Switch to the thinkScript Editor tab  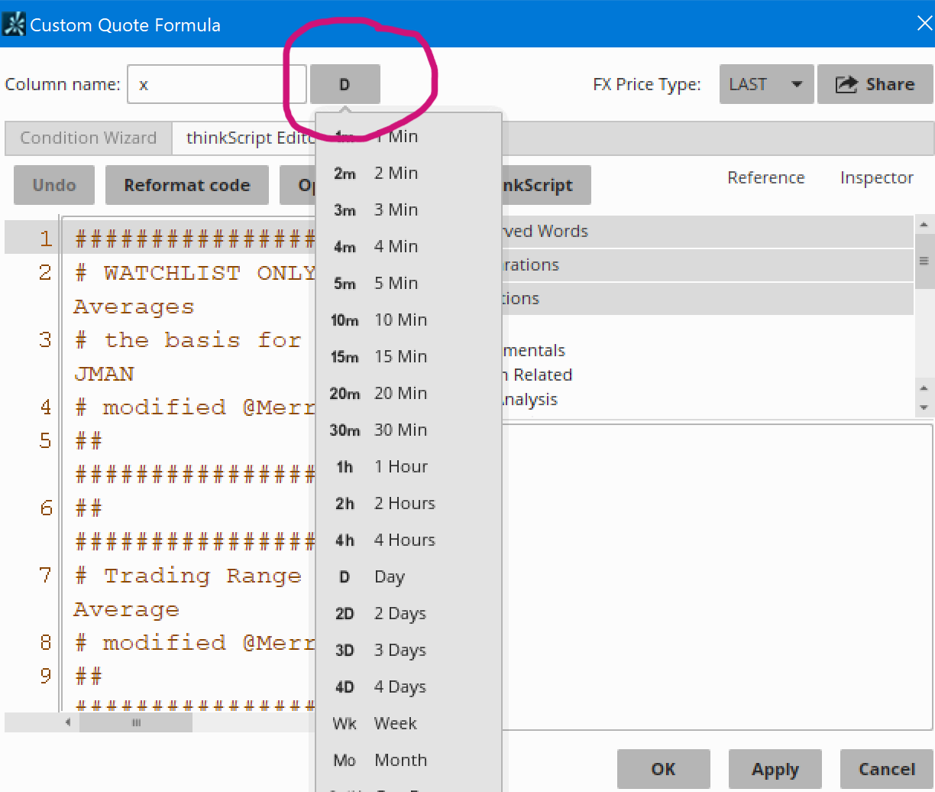coord(244,138)
